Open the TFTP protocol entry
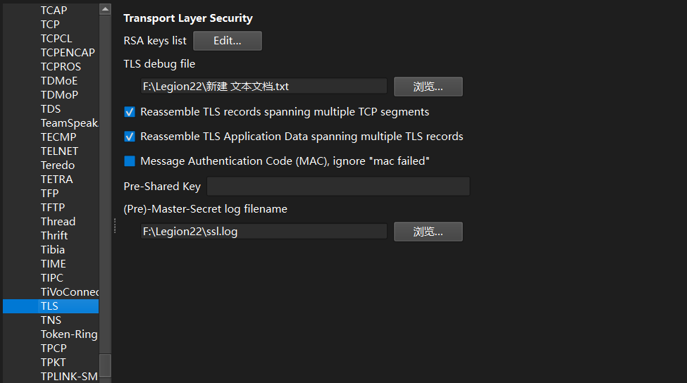 click(53, 208)
